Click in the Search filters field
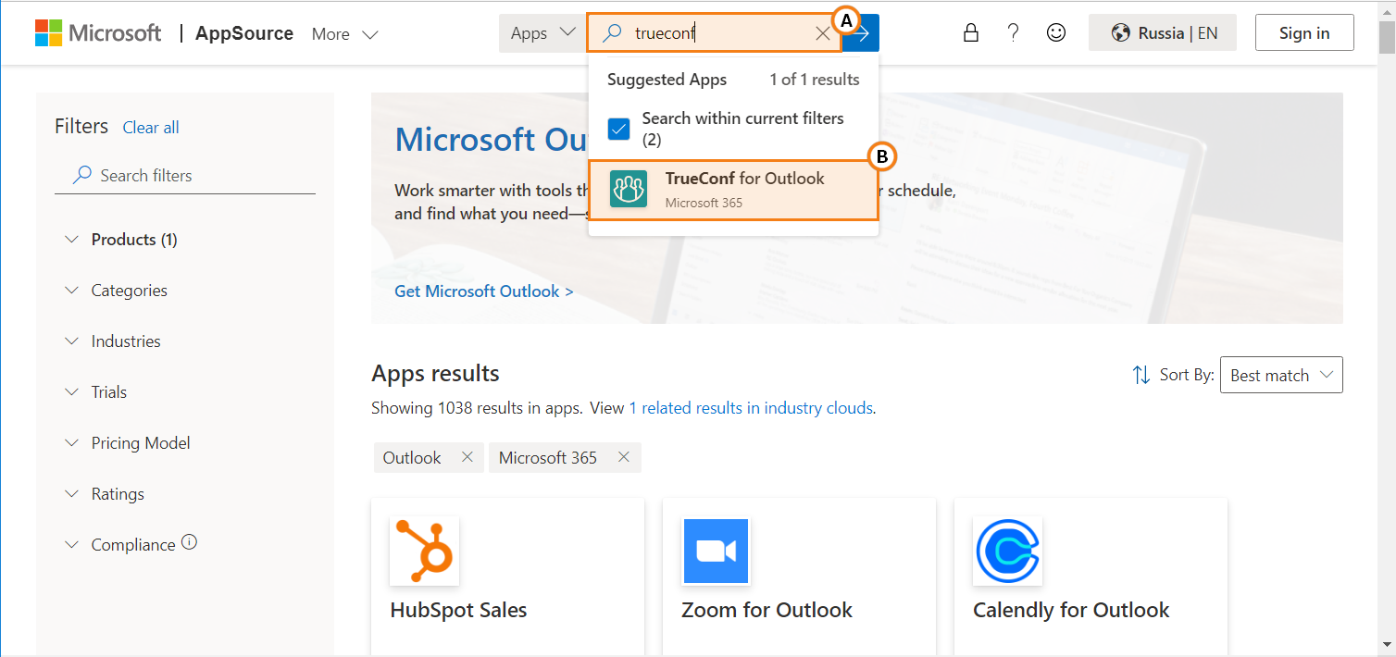Image resolution: width=1396 pixels, height=657 pixels. (x=194, y=176)
